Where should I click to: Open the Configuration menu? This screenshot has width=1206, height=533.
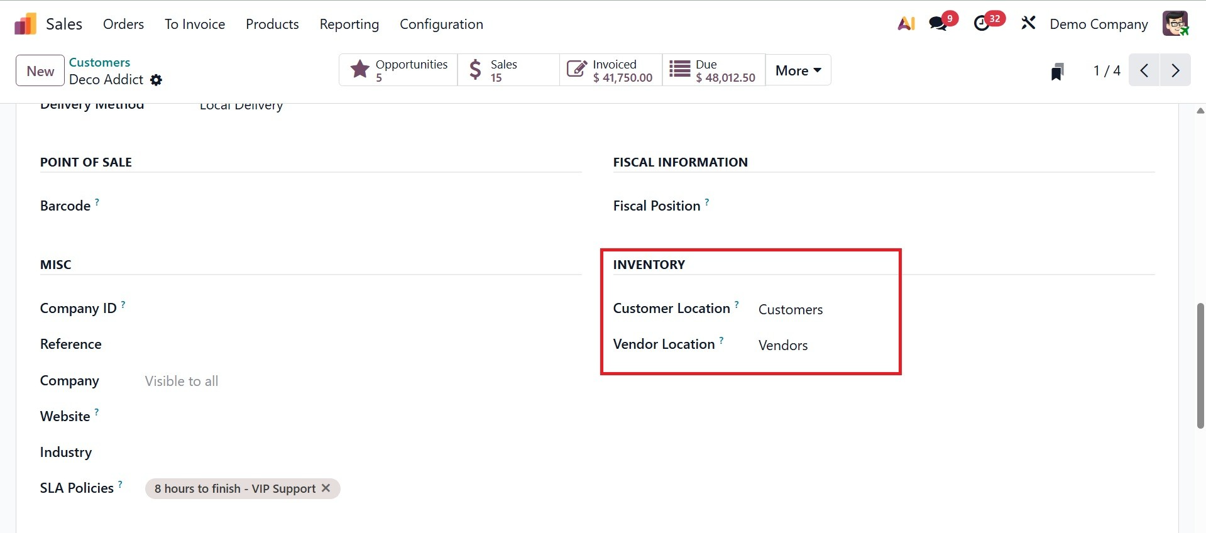click(441, 24)
